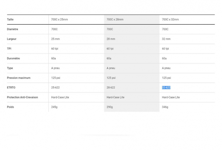
Task: Click the Pression maximum row label
Action: [18, 78]
